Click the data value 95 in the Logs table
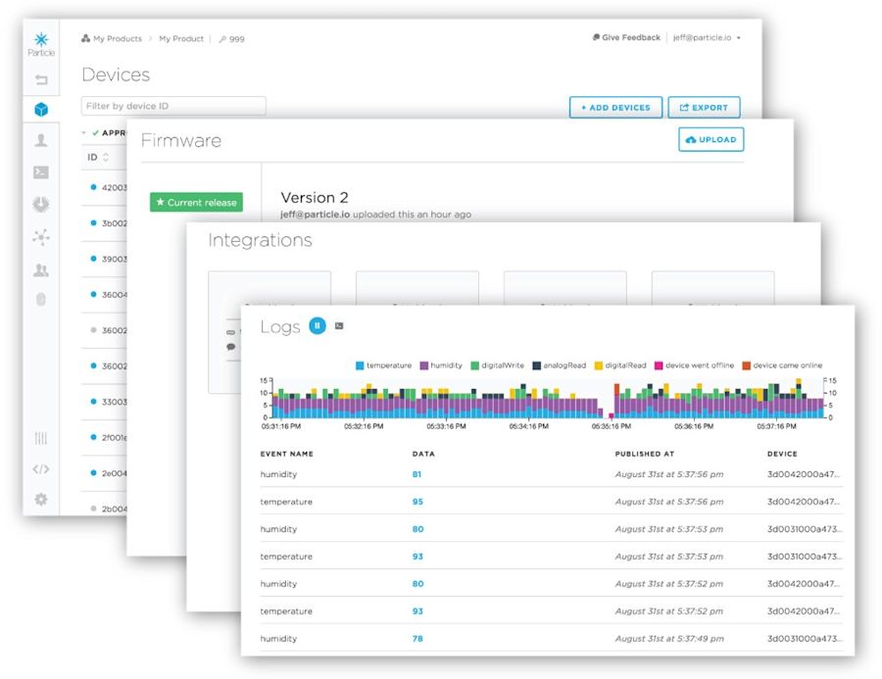This screenshot has height=679, width=882. click(417, 502)
